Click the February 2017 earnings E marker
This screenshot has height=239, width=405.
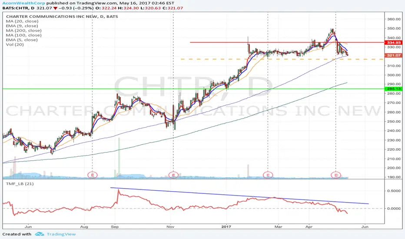(x=268, y=175)
